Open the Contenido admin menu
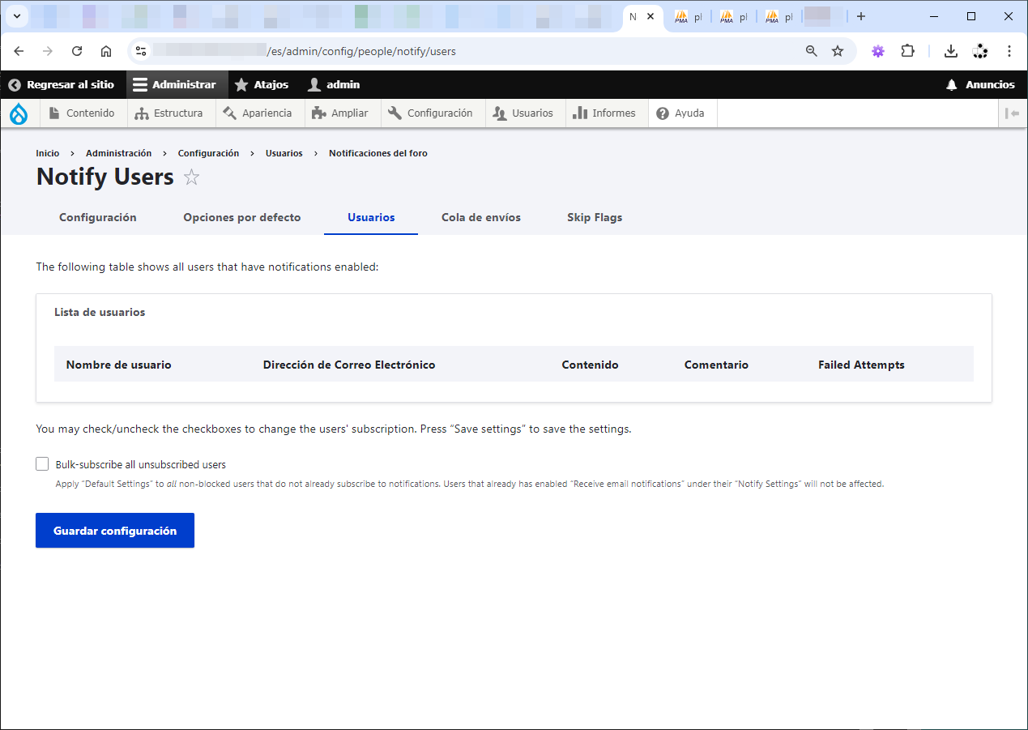 pyautogui.click(x=82, y=113)
